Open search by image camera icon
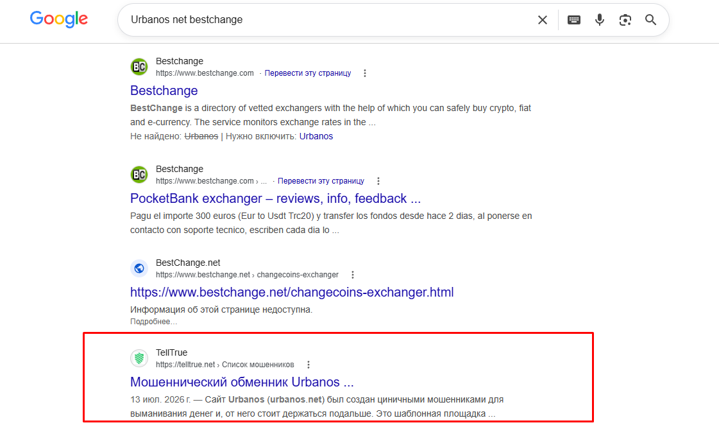The width and height of the screenshot is (719, 425). click(x=625, y=20)
